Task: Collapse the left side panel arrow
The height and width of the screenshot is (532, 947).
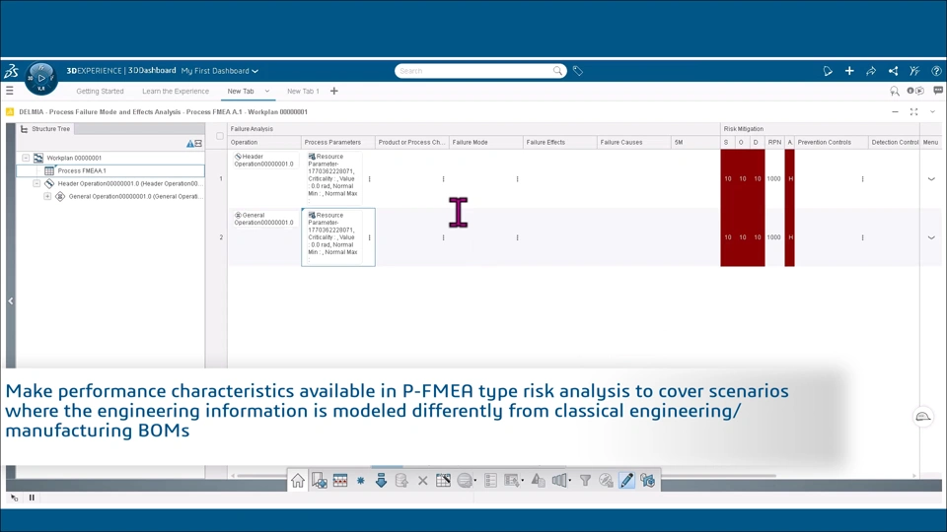Action: [x=10, y=300]
